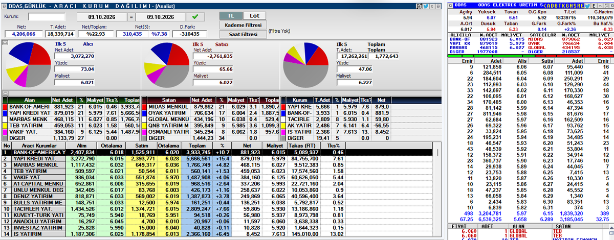This screenshot has height=240, width=614.
Task: Open the Twitter share icon in Araci Kurum window
Action: 425,6
